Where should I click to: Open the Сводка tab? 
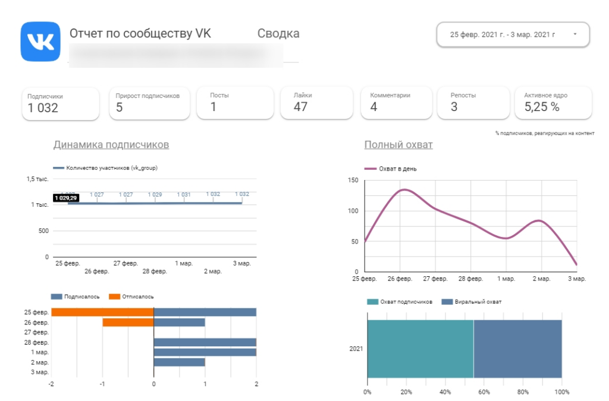click(x=278, y=33)
